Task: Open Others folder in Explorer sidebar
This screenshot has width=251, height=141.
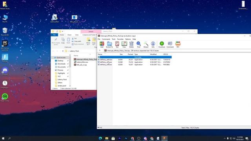Action: [60, 83]
